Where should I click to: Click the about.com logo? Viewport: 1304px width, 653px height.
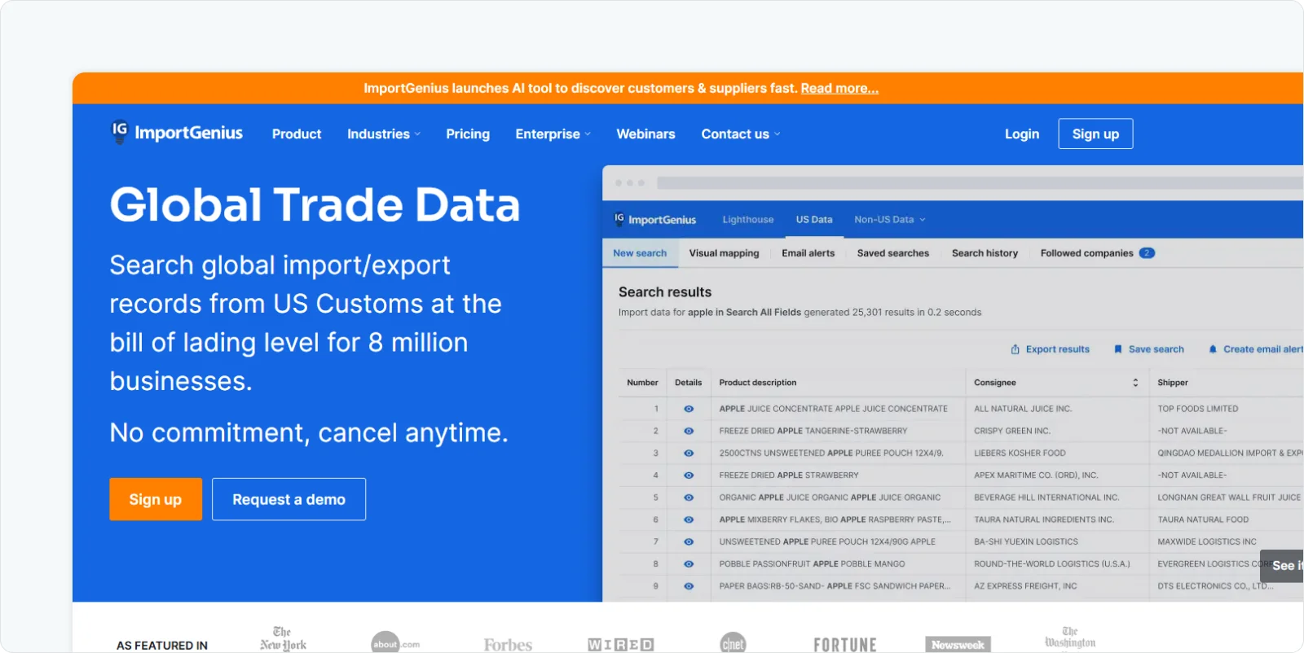(395, 643)
